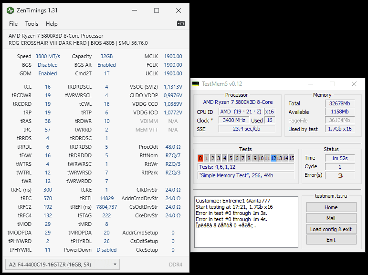Click the Home button in TestMem5
Screen dimensions: 368x275
tap(331, 207)
